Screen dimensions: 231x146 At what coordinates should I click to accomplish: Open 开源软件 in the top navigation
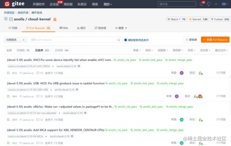[38, 4]
